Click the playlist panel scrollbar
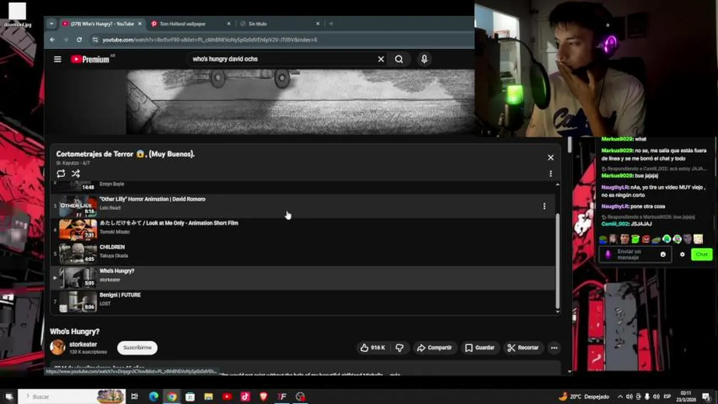 [557, 261]
